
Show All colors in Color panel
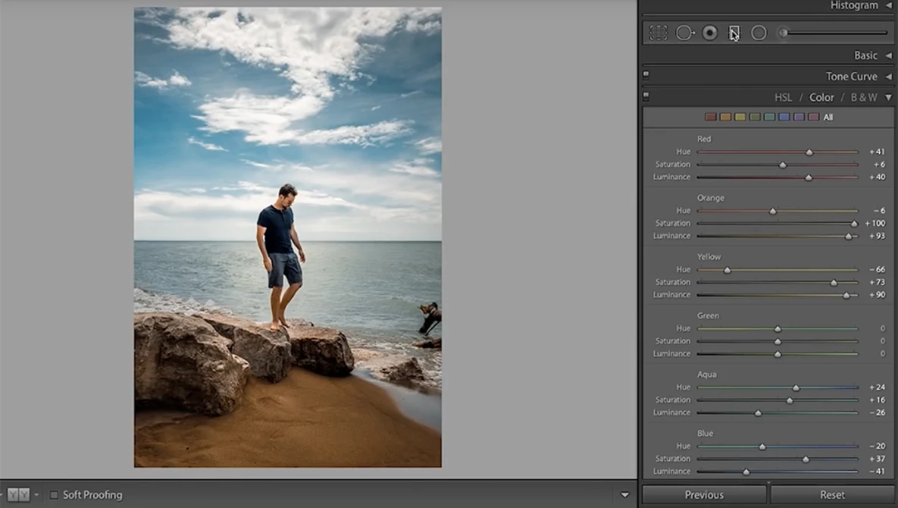pos(828,117)
